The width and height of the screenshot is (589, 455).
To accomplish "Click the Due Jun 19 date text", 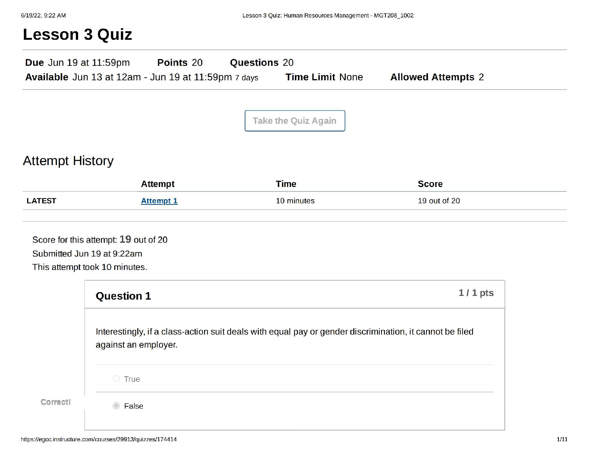I will click(77, 62).
